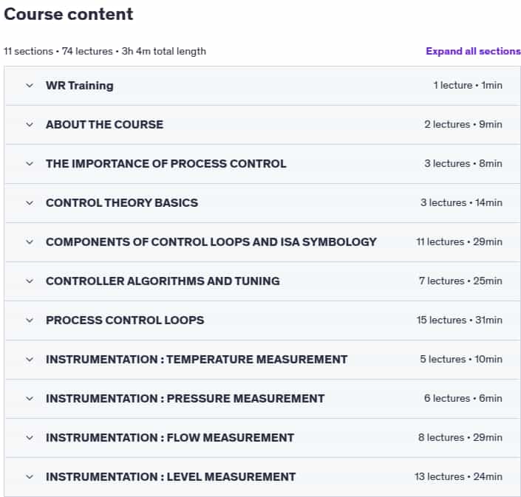Click the '13 lectures • 24min' label

458,477
